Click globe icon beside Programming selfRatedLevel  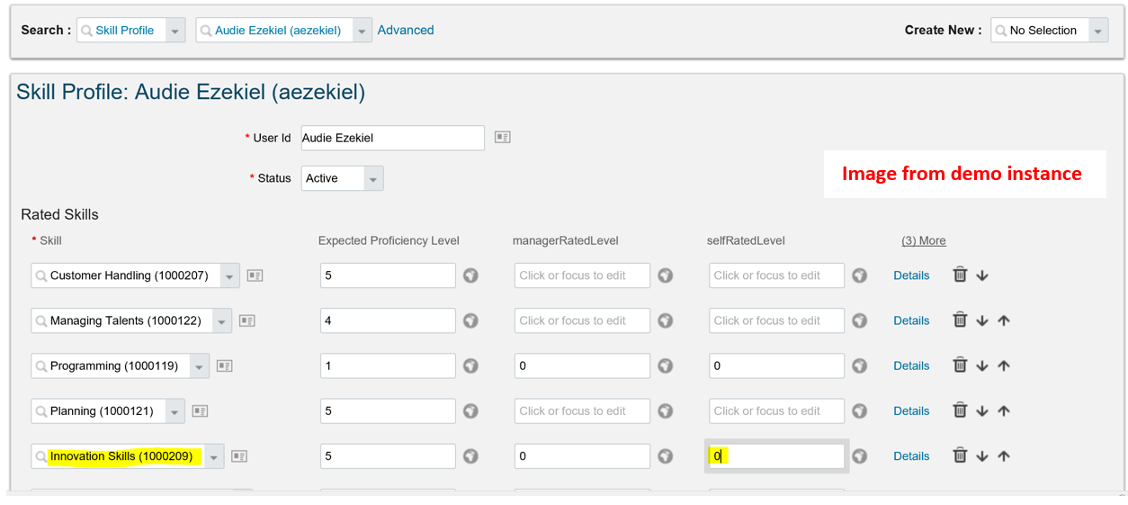(x=860, y=365)
